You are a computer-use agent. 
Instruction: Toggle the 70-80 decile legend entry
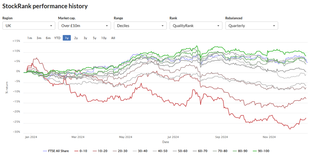click(220, 151)
